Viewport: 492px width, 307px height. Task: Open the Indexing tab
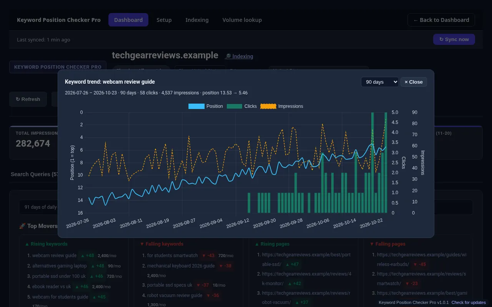click(x=197, y=20)
